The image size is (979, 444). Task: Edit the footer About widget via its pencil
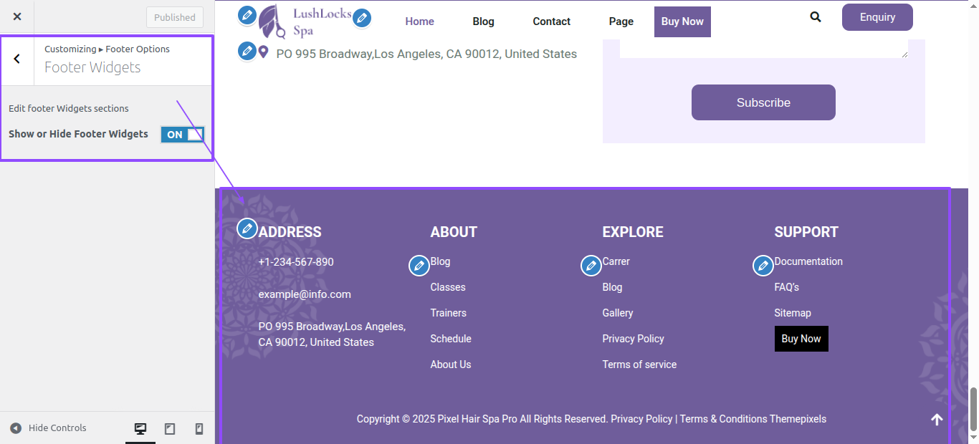419,266
